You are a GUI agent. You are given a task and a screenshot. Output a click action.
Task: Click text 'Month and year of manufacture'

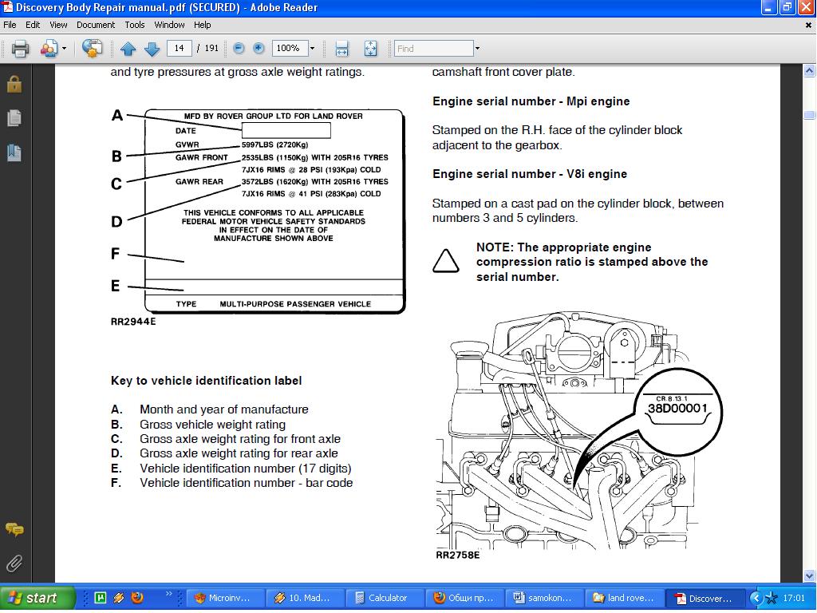(224, 409)
